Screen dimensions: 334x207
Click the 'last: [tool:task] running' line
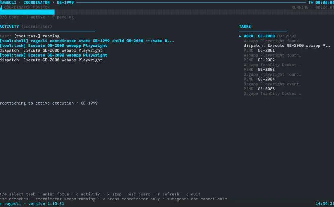(x=30, y=36)
